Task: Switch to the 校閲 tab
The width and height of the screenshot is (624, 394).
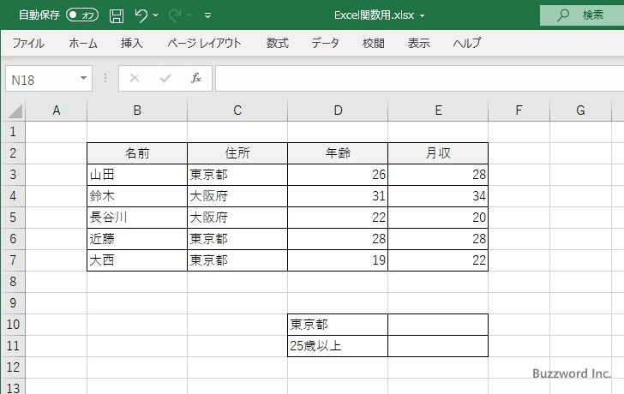Action: 374,43
